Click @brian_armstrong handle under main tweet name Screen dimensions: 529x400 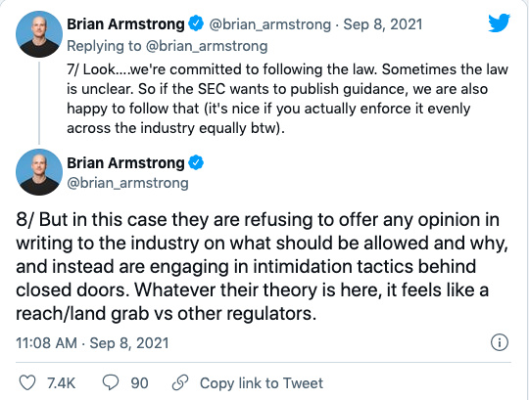tap(127, 183)
